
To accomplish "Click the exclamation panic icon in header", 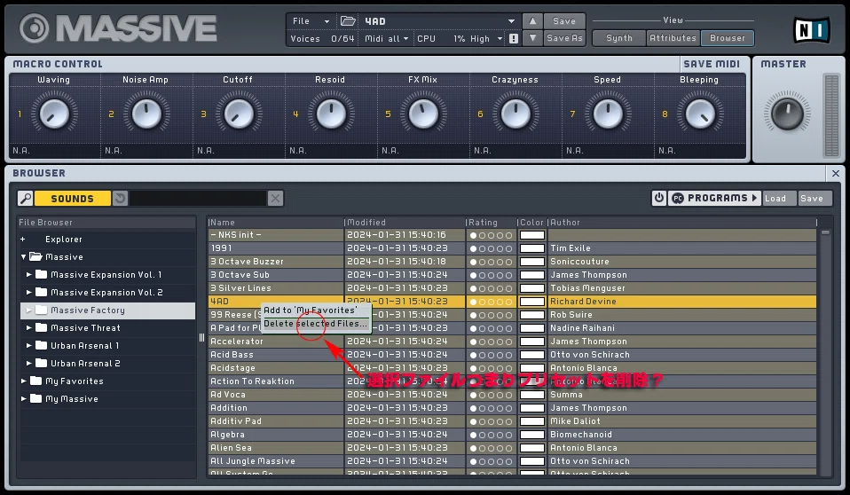I will click(514, 38).
